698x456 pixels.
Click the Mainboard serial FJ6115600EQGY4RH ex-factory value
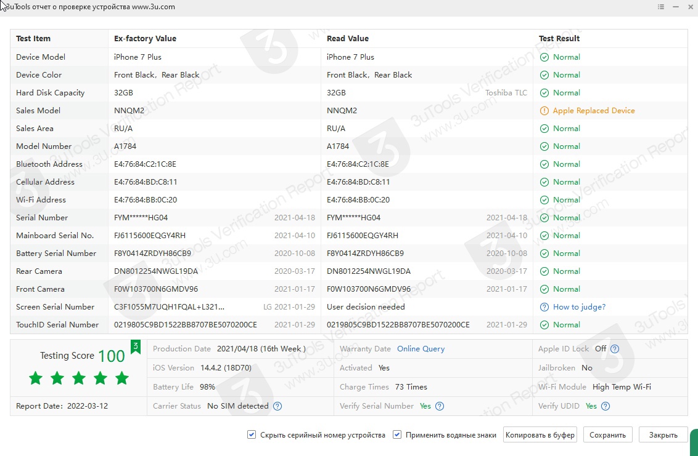coord(150,236)
